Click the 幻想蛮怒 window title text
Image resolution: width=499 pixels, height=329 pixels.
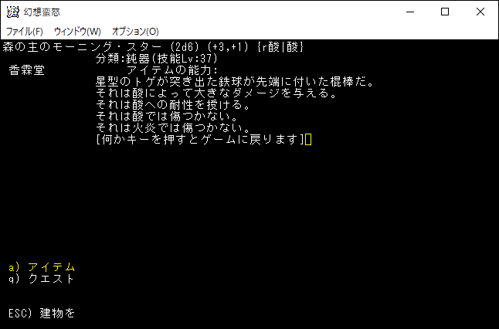(42, 12)
